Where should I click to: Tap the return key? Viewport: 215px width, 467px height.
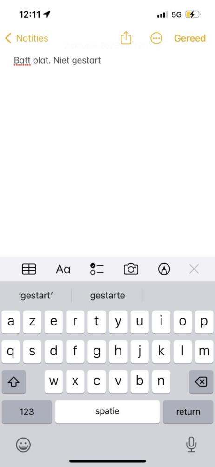(188, 411)
